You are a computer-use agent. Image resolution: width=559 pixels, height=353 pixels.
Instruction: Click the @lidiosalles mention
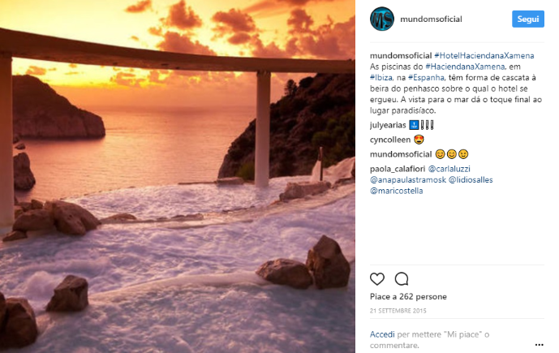point(469,179)
